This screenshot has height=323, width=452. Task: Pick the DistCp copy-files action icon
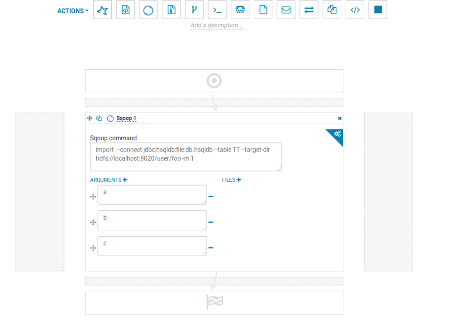(332, 10)
